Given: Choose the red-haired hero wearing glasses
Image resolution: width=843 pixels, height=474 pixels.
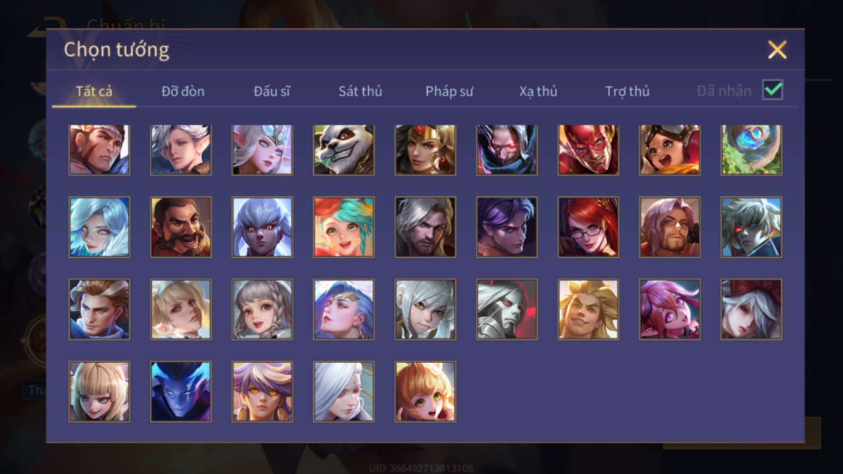Looking at the screenshot, I should pyautogui.click(x=588, y=227).
